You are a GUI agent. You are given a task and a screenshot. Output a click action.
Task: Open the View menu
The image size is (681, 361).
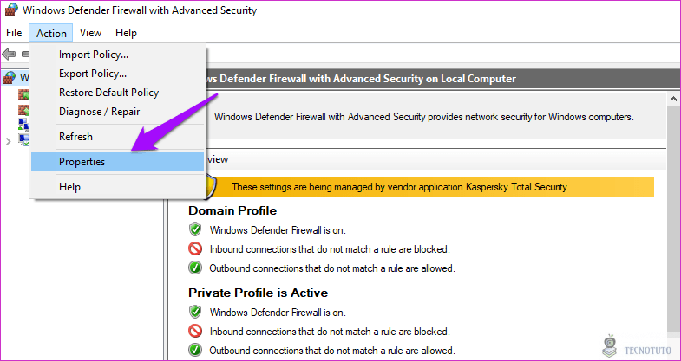pyautogui.click(x=91, y=33)
